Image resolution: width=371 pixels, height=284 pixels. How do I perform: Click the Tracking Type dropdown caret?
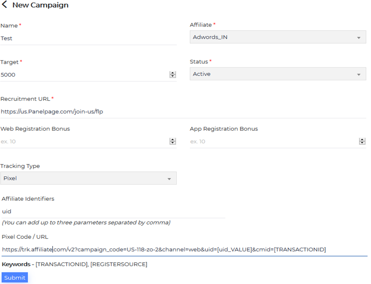coord(169,179)
